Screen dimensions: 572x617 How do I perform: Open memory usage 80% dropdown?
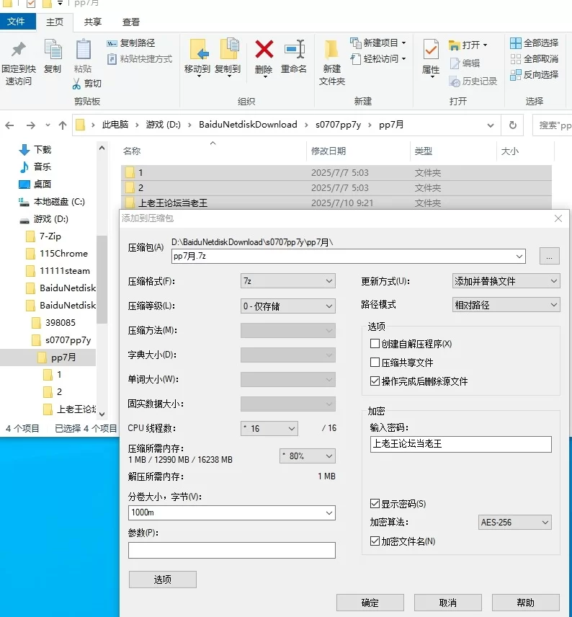(x=308, y=456)
